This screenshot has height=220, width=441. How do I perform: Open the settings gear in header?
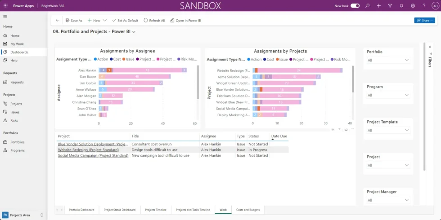(x=413, y=6)
